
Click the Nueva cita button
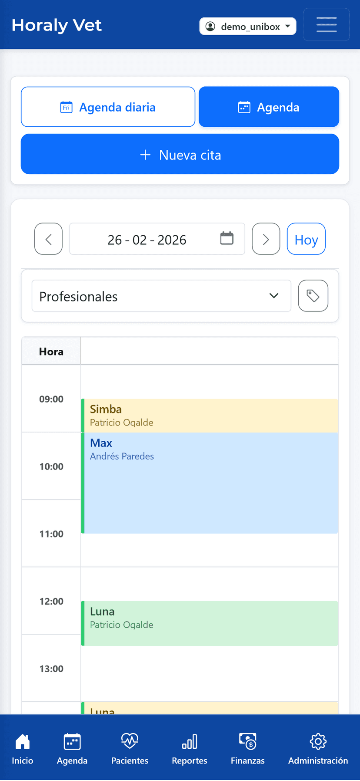pyautogui.click(x=180, y=154)
